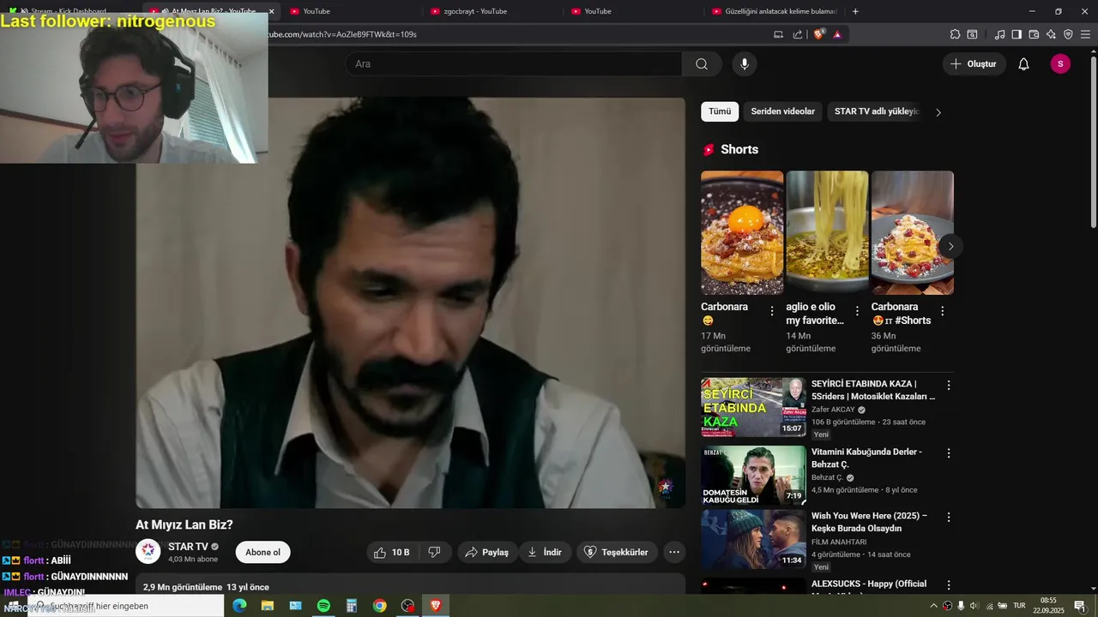Select the Tümü filter chip
This screenshot has width=1098, height=617.
(x=720, y=111)
